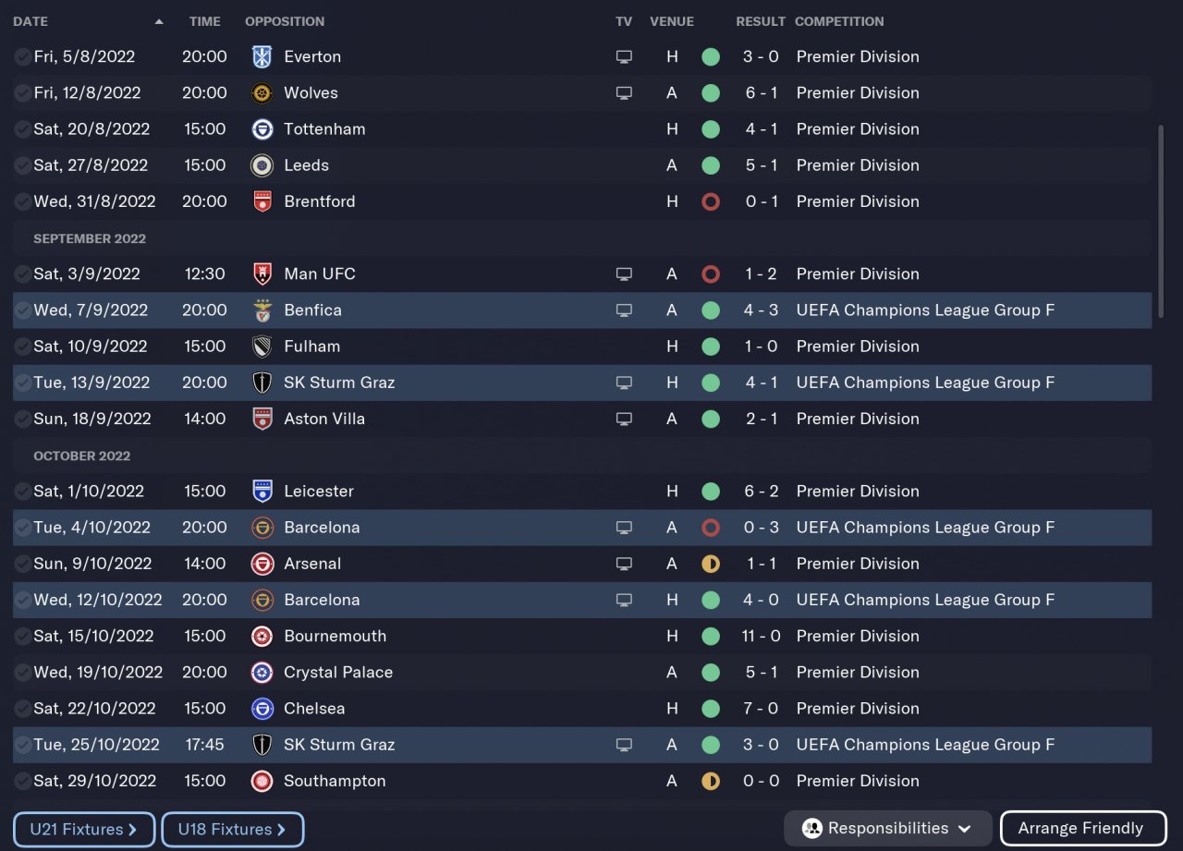The image size is (1183, 851).
Task: Click the Wolves club badge icon
Action: tap(262, 92)
